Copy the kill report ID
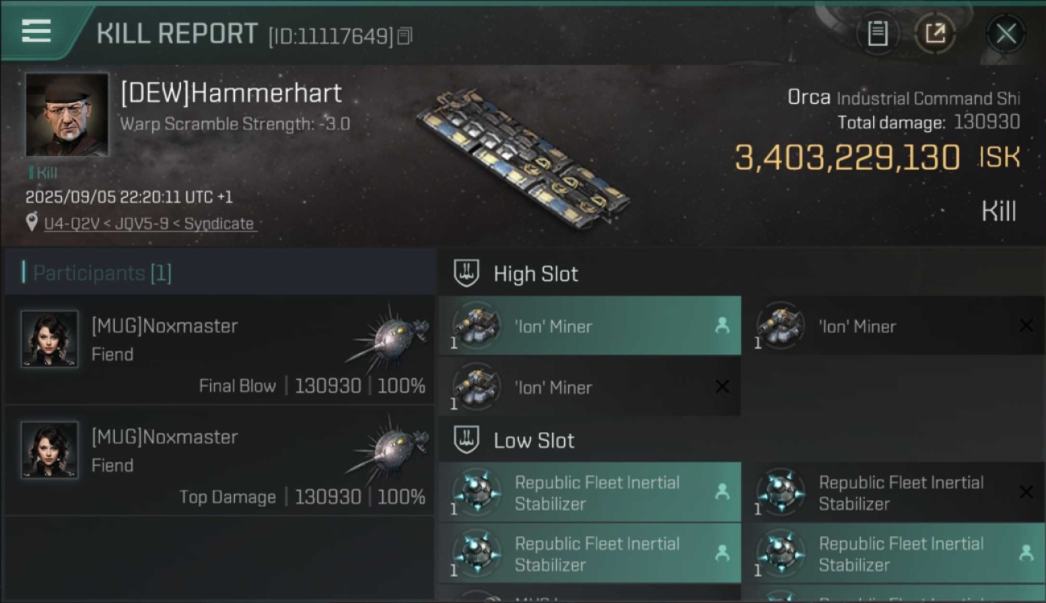 [405, 35]
